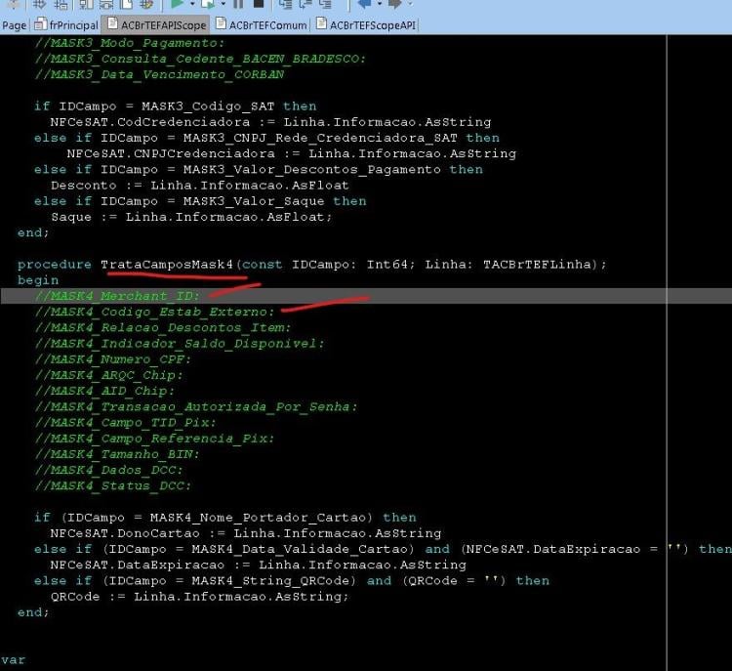
Task: Click the //MASK4_Tamanho_BIN comment line
Action: 117,454
